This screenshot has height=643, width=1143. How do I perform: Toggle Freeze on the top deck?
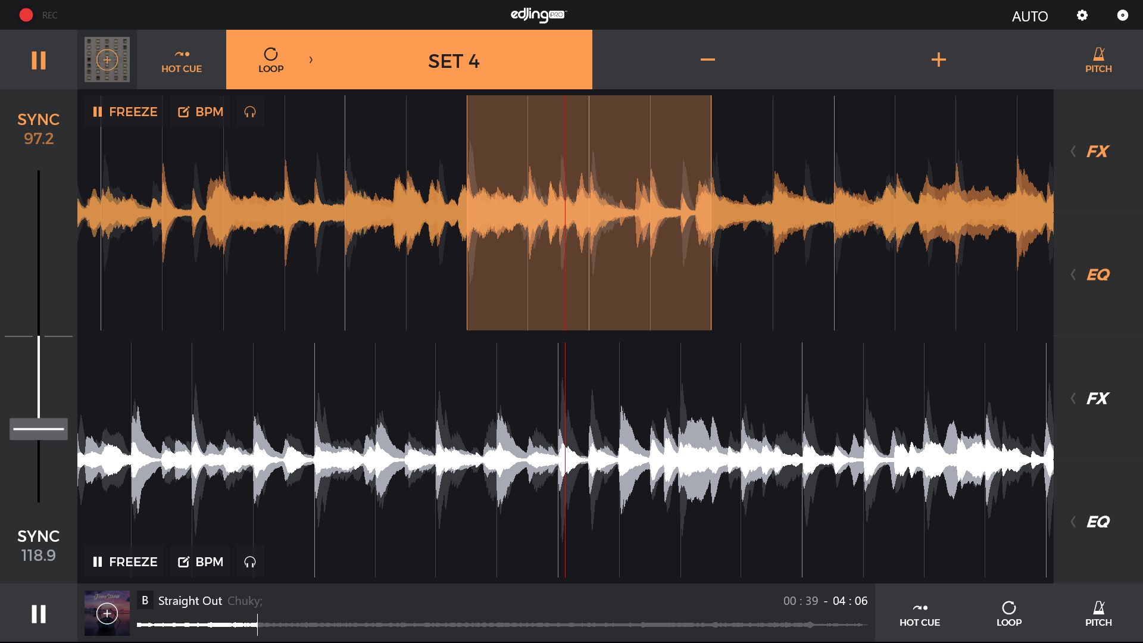123,111
